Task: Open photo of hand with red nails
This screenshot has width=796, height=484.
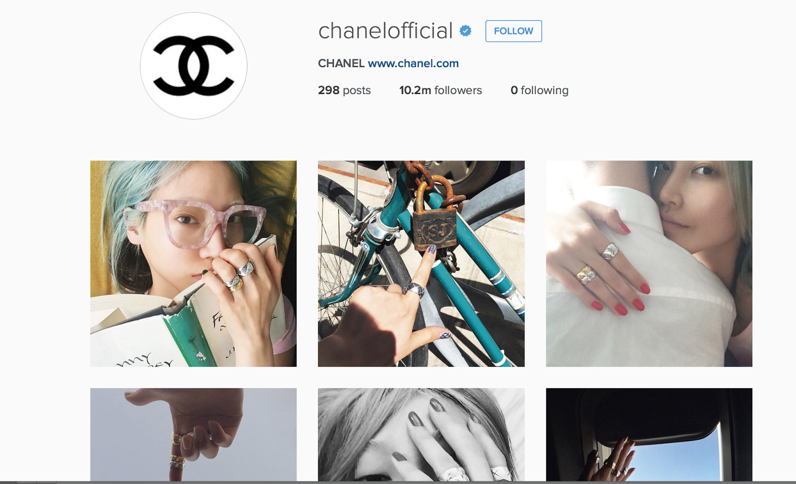Action: (649, 264)
